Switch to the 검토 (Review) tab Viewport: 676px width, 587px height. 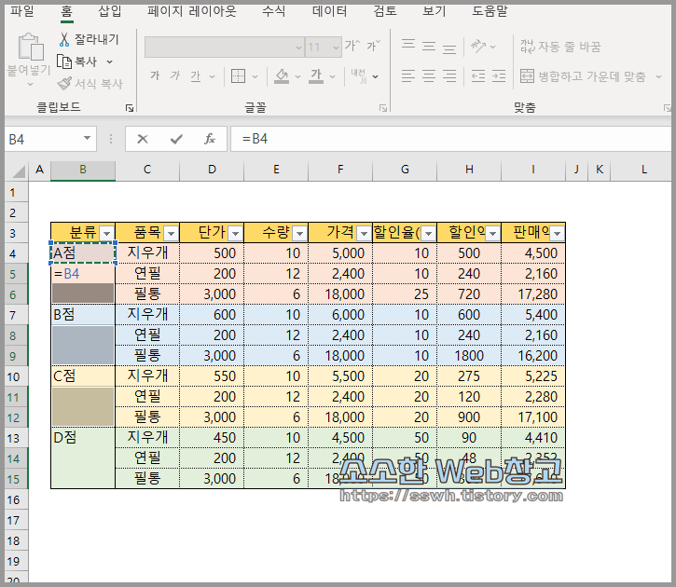pyautogui.click(x=385, y=10)
